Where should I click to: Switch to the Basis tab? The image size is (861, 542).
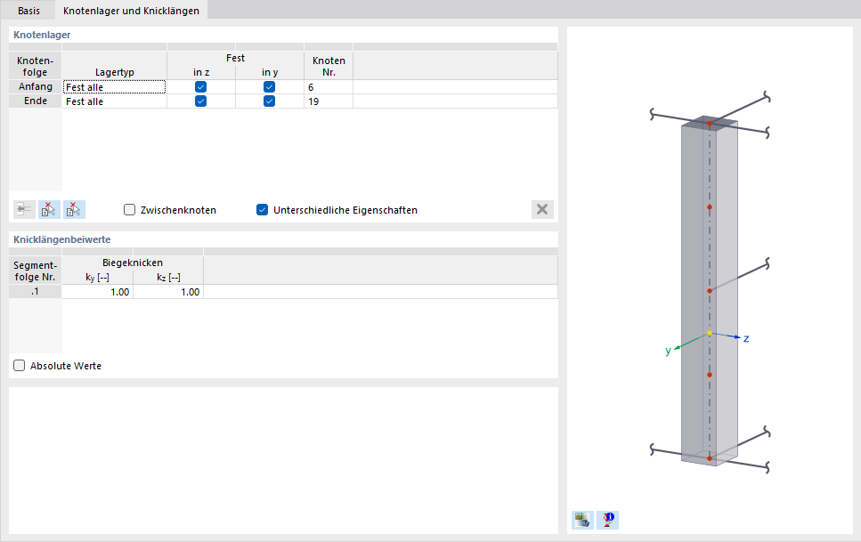point(28,11)
